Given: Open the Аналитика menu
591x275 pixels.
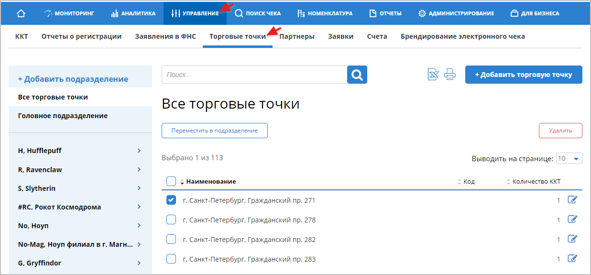Looking at the screenshot, I should [133, 13].
